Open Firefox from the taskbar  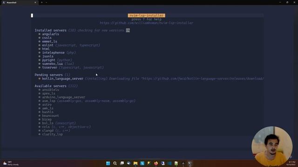tap(156, 163)
